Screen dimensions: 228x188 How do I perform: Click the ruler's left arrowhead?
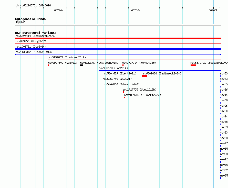click(16, 8)
